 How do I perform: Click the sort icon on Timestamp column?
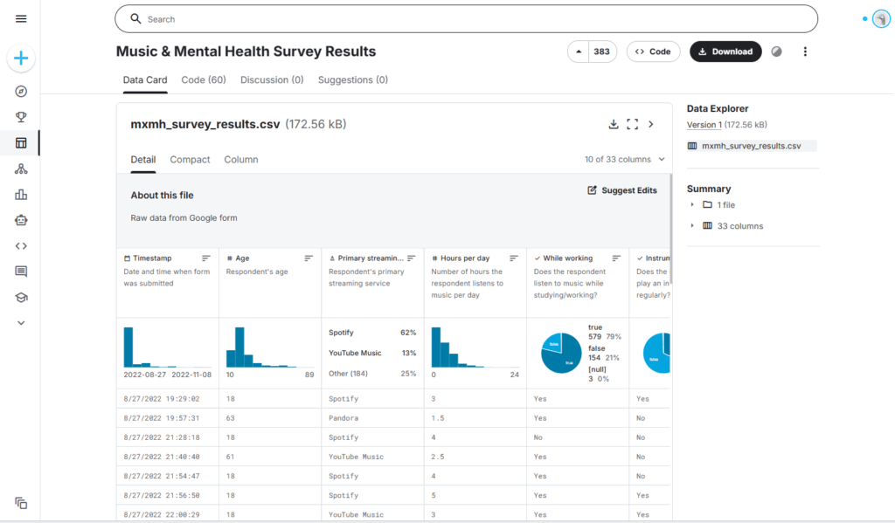pos(206,258)
